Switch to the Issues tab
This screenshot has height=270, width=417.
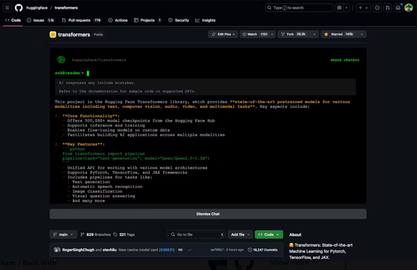[x=39, y=20]
